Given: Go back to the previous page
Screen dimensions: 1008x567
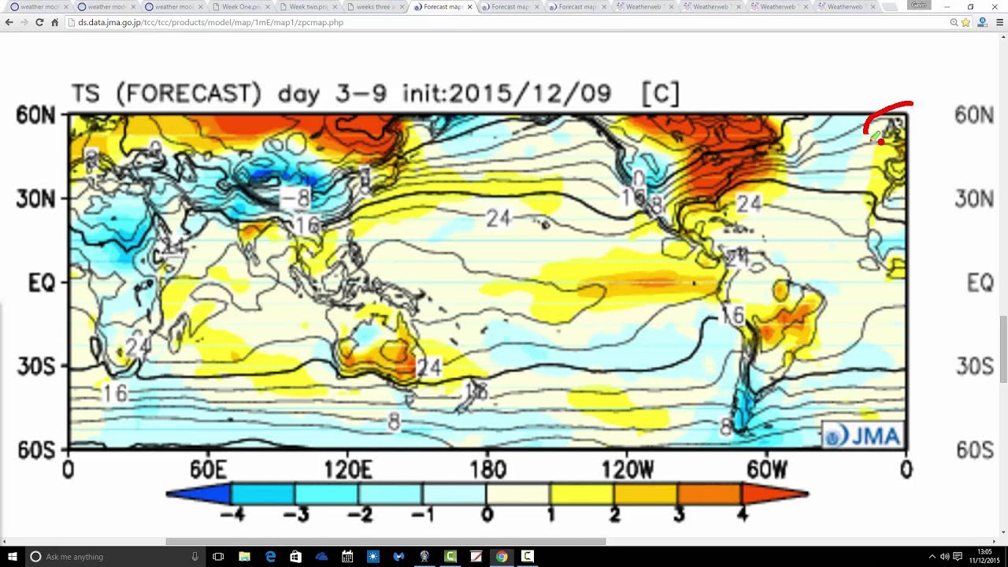Looking at the screenshot, I should 9,23.
